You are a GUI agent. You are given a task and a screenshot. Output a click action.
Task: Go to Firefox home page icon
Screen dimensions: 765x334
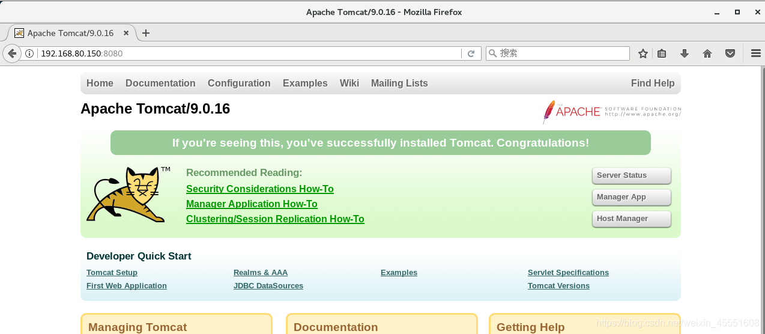point(707,53)
